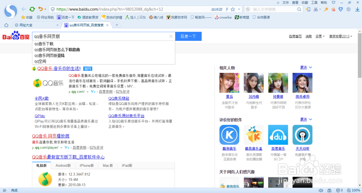Click the orange undo-close-tab icon
The image size is (362, 193).
[41, 9]
